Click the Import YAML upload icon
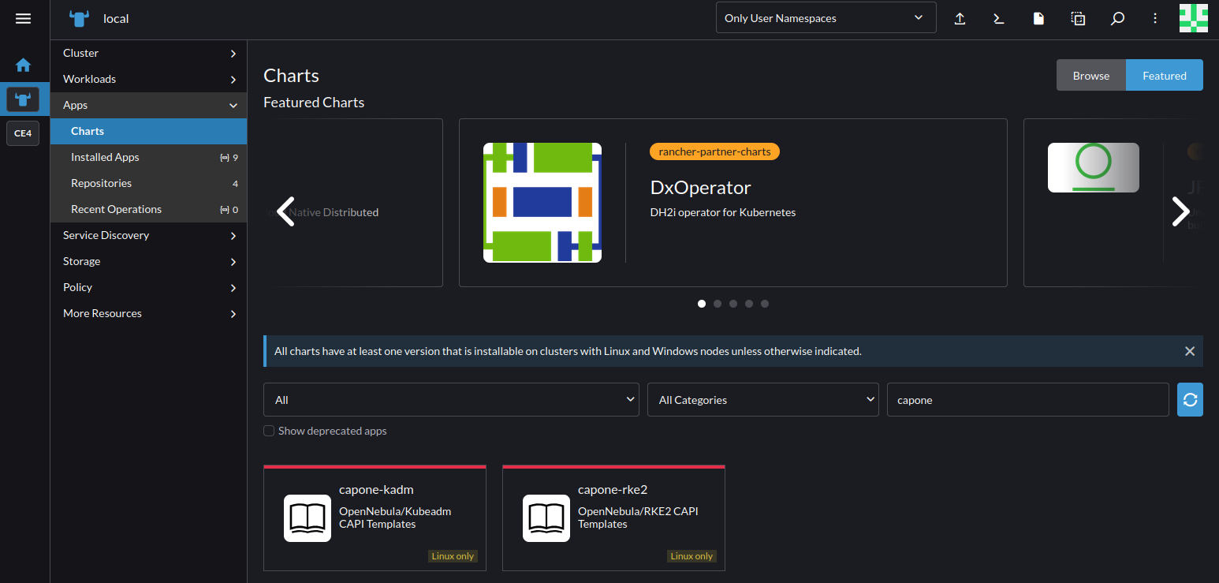Image resolution: width=1219 pixels, height=583 pixels. tap(960, 18)
